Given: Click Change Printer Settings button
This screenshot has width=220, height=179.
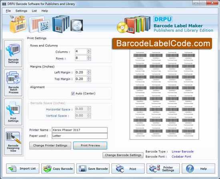Looking at the screenshot, I should (x=50, y=146).
